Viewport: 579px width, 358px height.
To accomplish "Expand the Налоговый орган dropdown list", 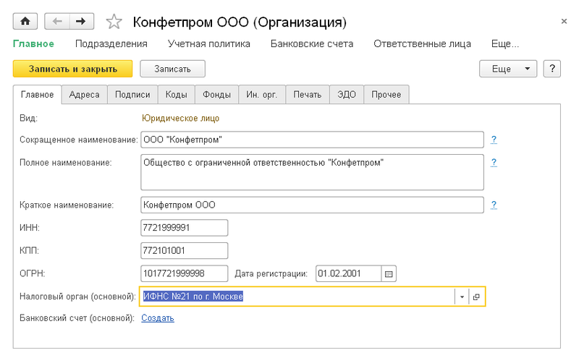I will [462, 297].
